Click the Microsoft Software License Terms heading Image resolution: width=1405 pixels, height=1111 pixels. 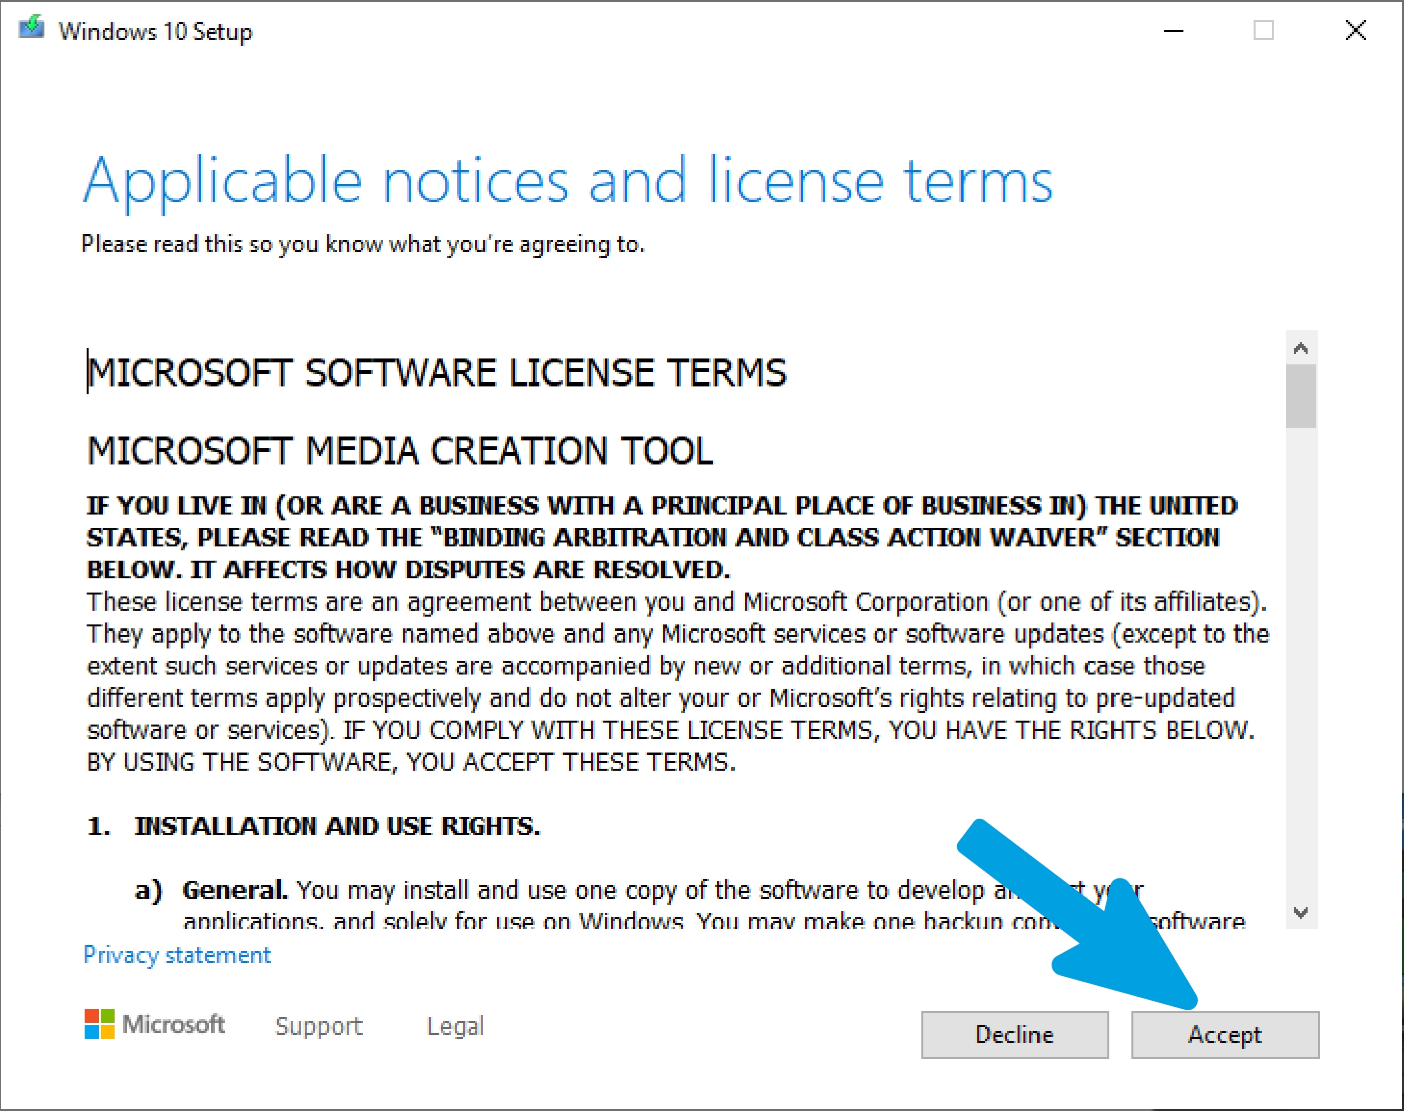(x=437, y=373)
